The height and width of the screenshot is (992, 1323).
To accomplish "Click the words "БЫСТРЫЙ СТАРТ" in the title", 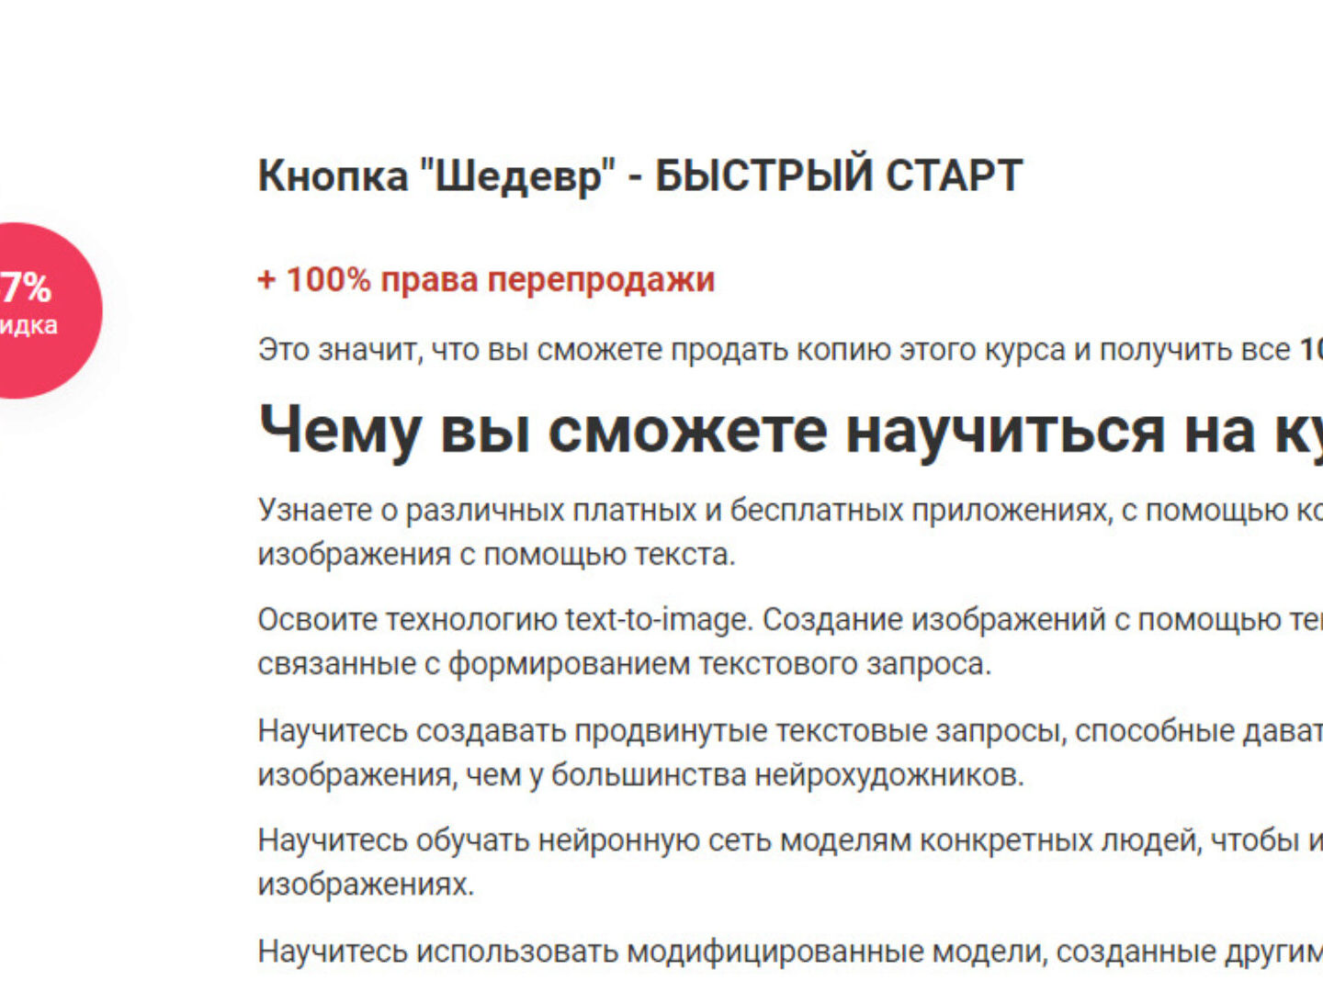I will 838,175.
